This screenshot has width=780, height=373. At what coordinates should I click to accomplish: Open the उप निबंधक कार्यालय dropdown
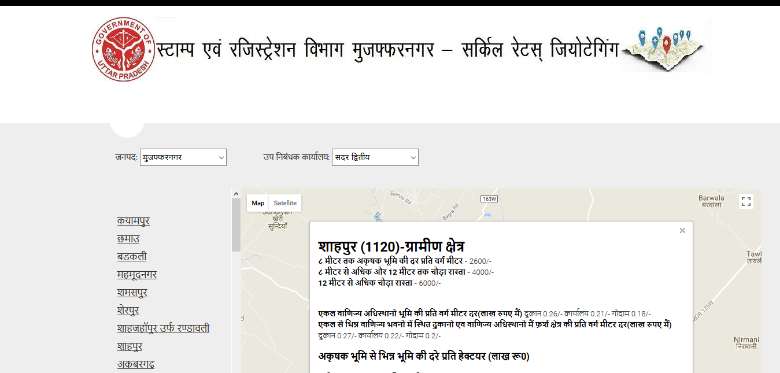pyautogui.click(x=375, y=157)
